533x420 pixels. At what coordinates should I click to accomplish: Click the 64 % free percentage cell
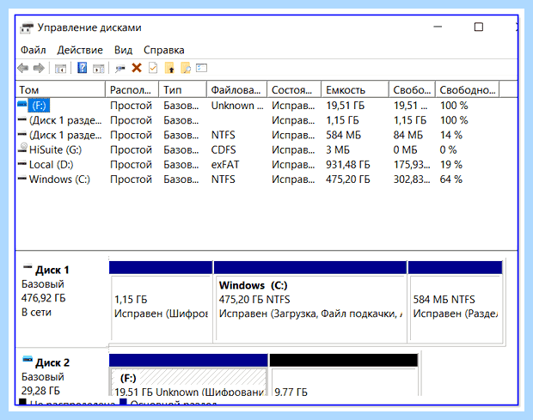click(x=450, y=180)
